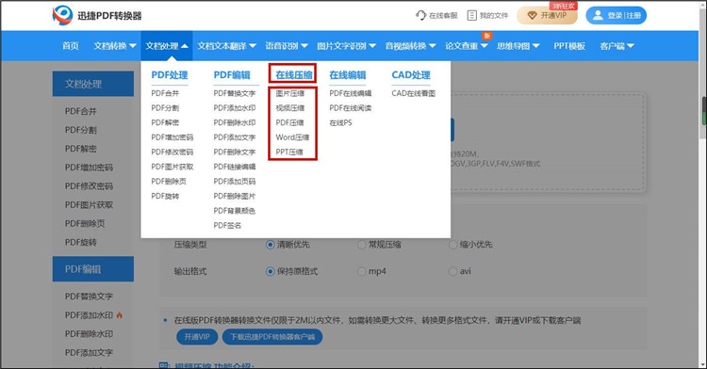Screen dimensions: 707x369
Task: Select PDF解密 in the dropdown panel
Action: click(165, 122)
